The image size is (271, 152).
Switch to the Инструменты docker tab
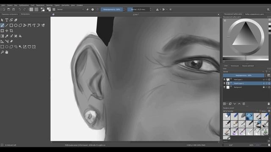point(25,14)
